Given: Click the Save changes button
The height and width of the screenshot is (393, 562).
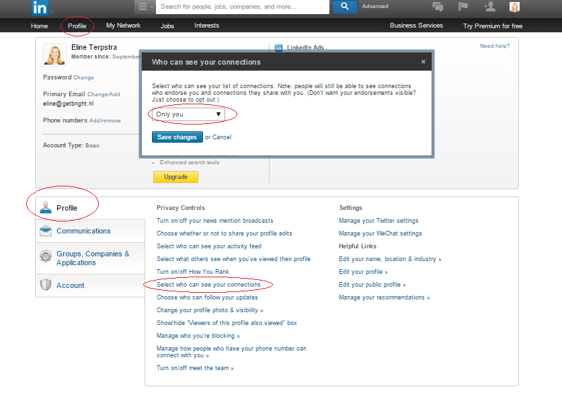Looking at the screenshot, I should pos(177,137).
